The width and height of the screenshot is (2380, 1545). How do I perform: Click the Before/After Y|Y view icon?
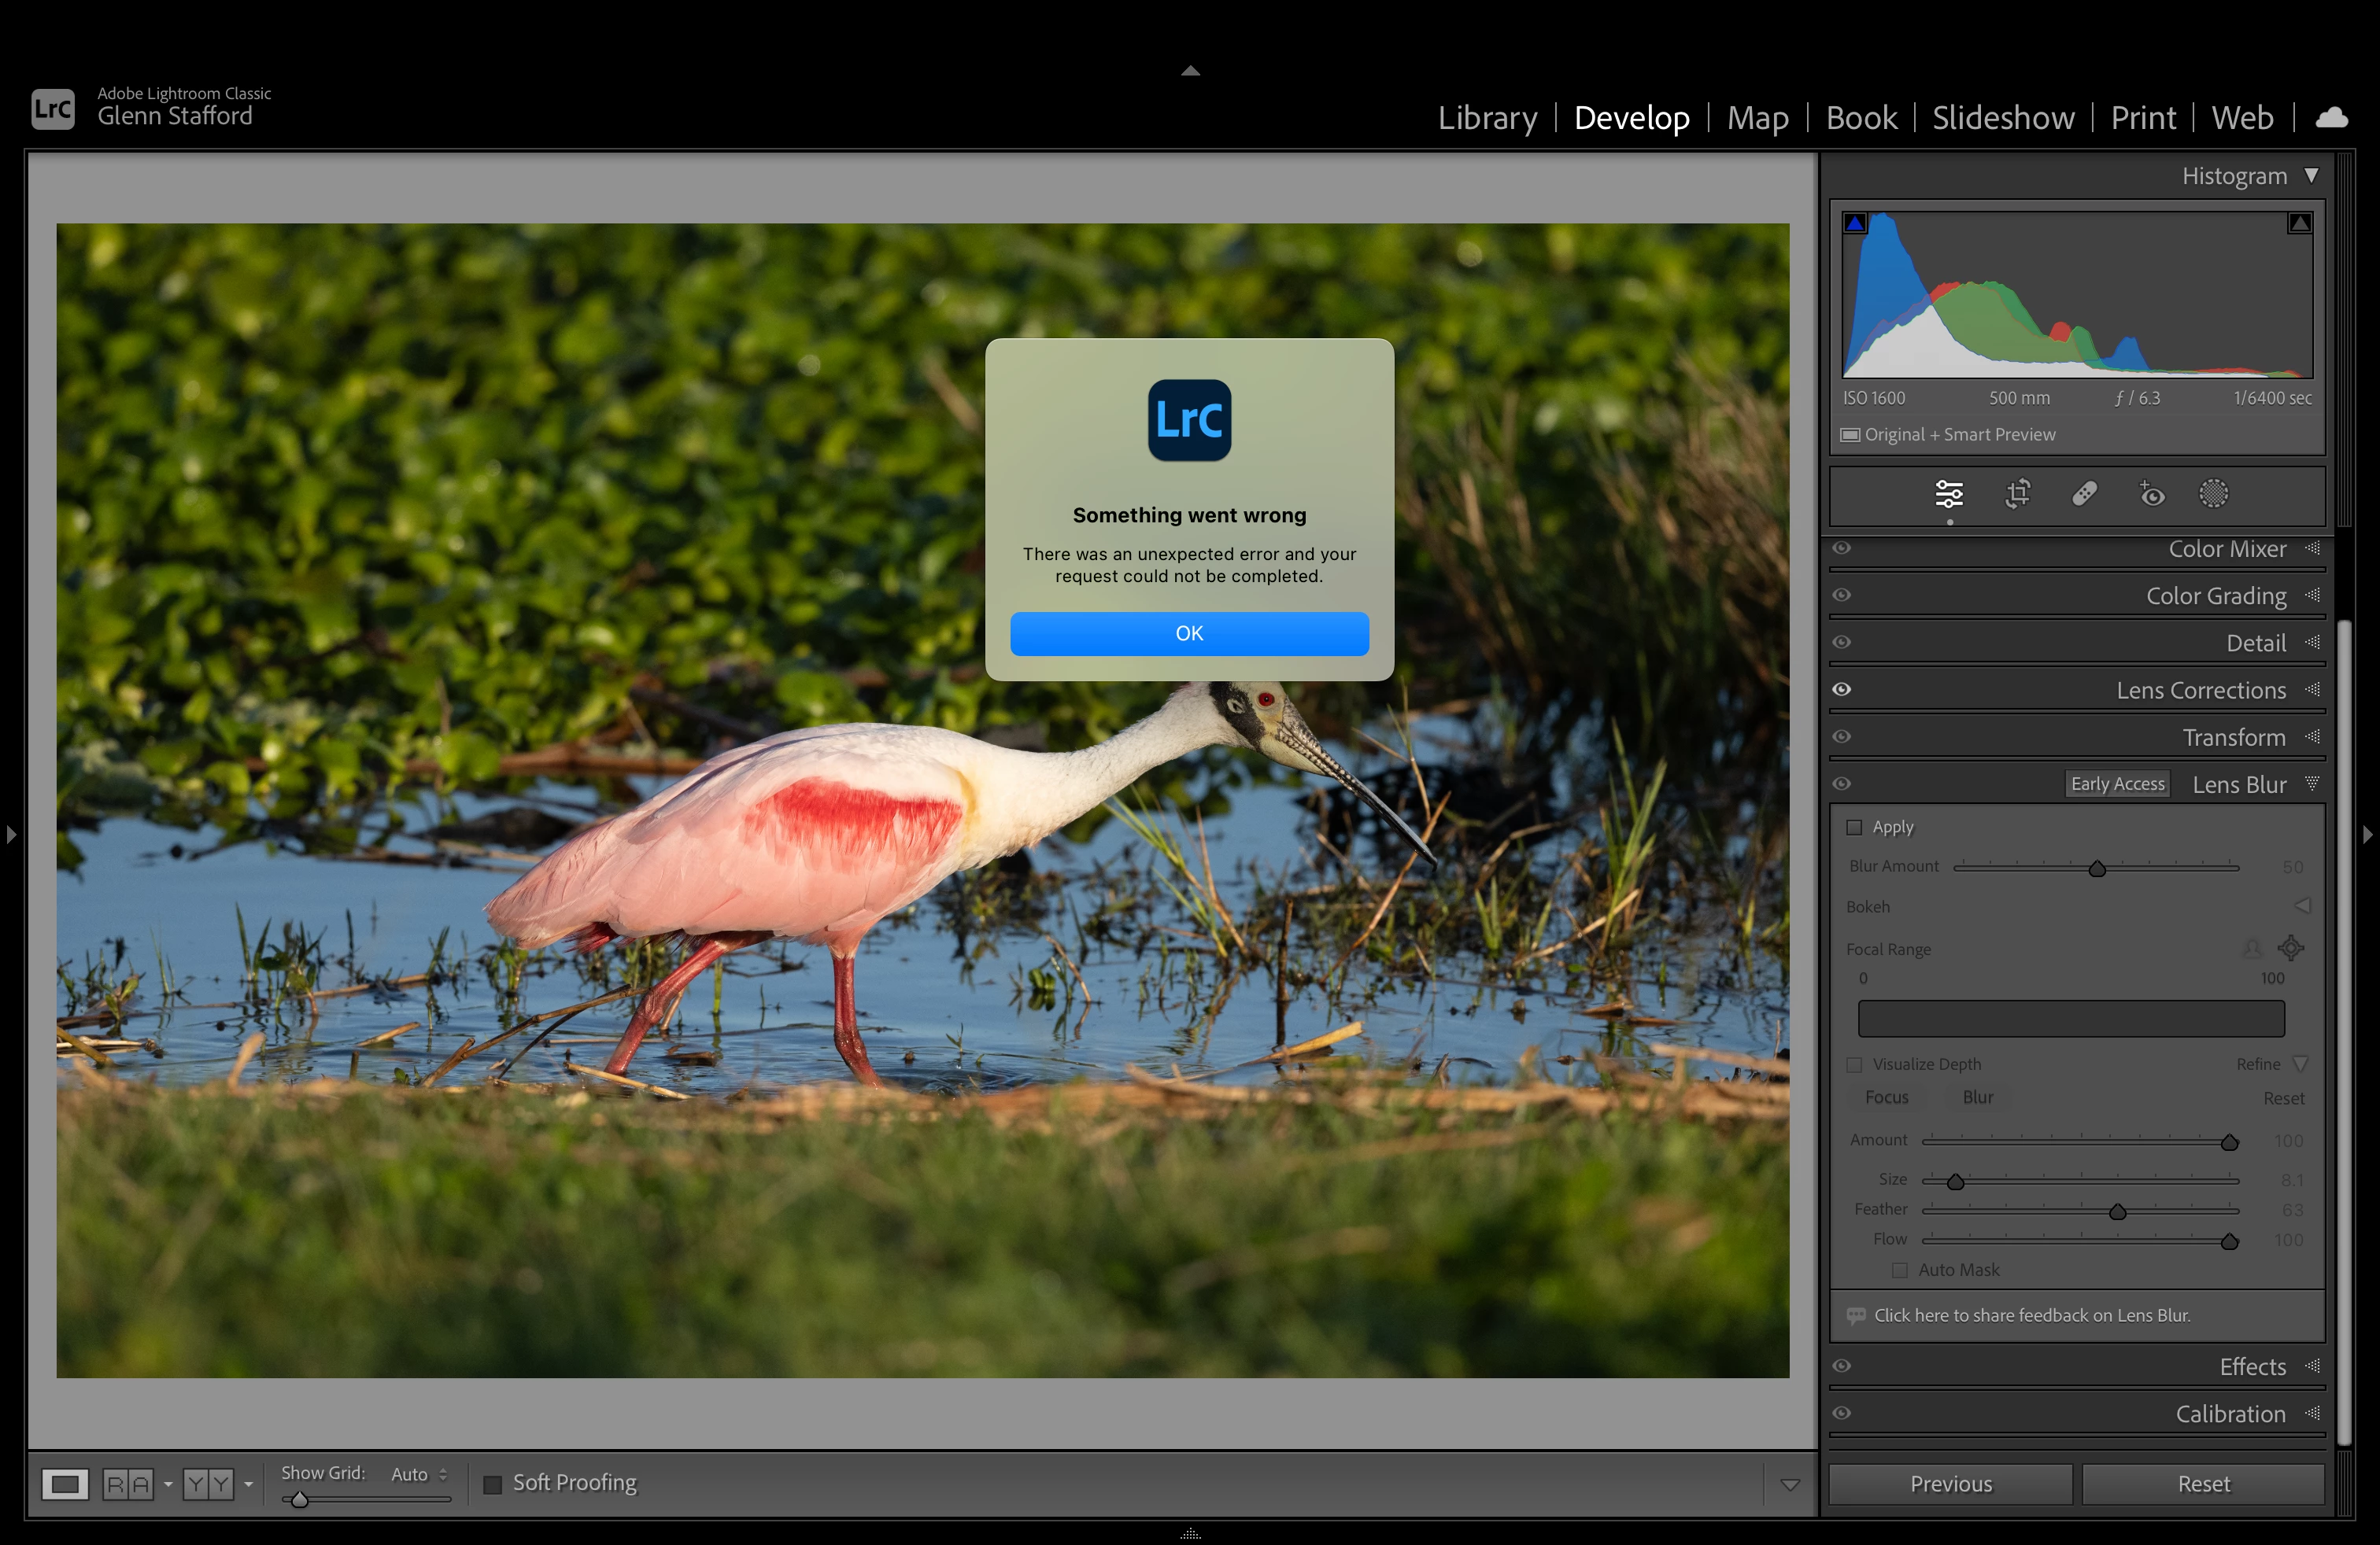coord(208,1484)
